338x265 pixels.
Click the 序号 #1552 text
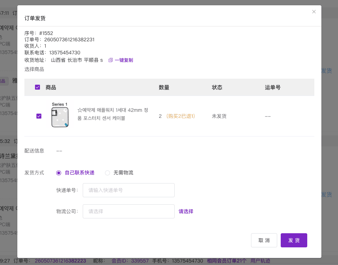(x=39, y=33)
